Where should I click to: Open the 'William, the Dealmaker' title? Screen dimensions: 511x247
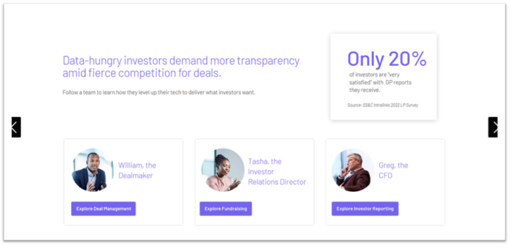[137, 170]
